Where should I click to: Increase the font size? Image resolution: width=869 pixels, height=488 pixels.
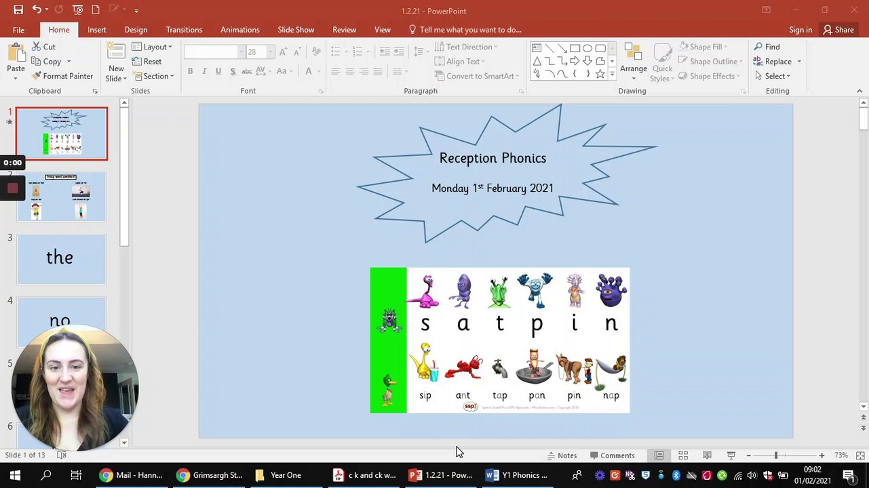pos(284,52)
